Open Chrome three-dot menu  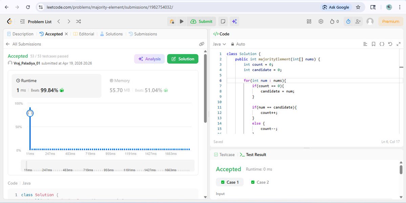pos(400,7)
